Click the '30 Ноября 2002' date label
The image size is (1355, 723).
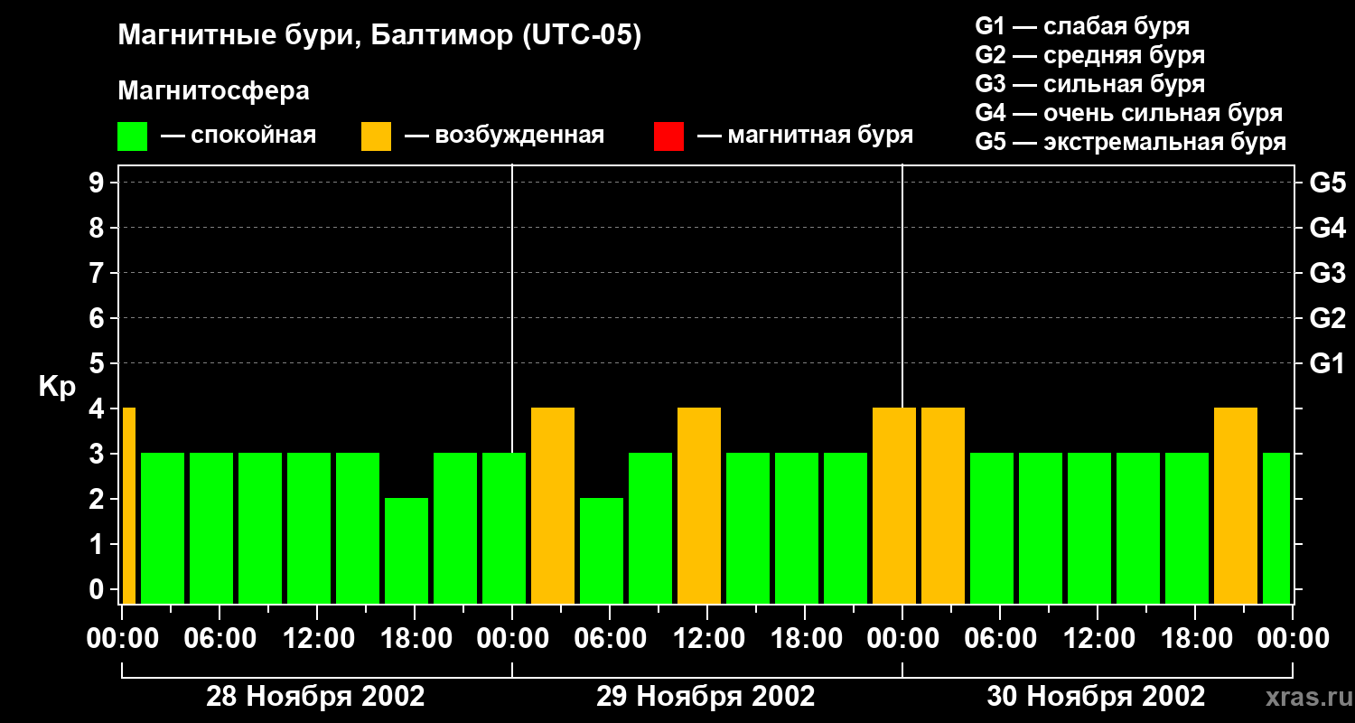[1096, 697]
